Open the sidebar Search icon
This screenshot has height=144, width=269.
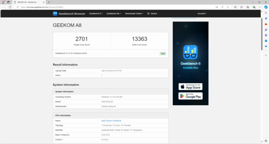pos(266,13)
